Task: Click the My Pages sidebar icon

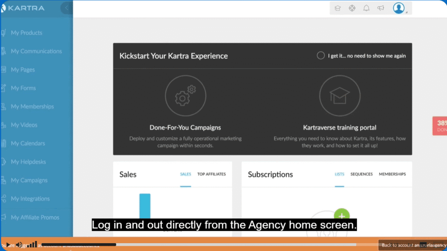Action: (x=3, y=69)
